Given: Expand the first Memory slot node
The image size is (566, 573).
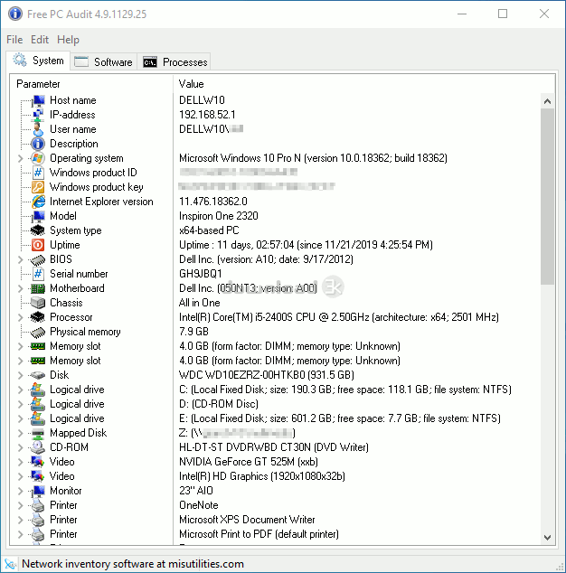Looking at the screenshot, I should pos(21,346).
